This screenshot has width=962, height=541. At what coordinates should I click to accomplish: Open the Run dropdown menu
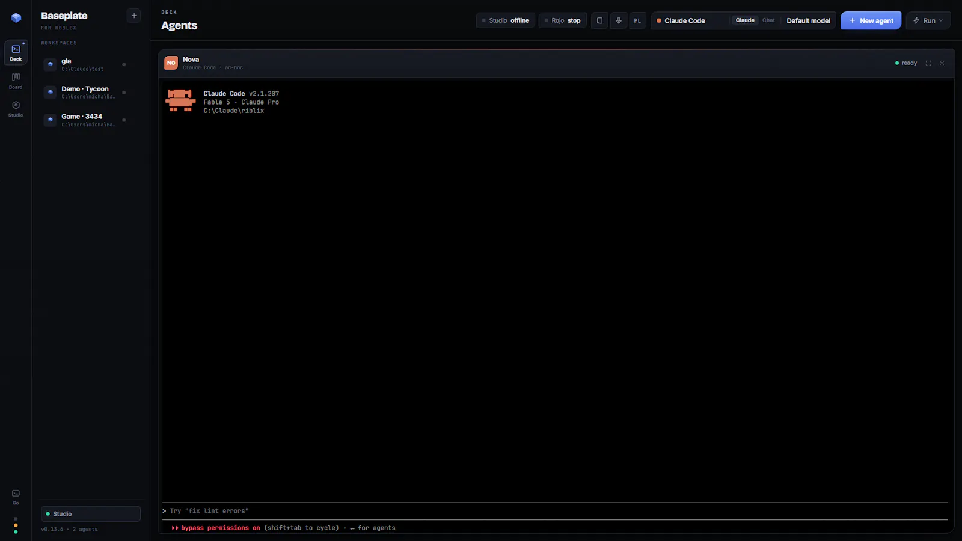coord(928,20)
